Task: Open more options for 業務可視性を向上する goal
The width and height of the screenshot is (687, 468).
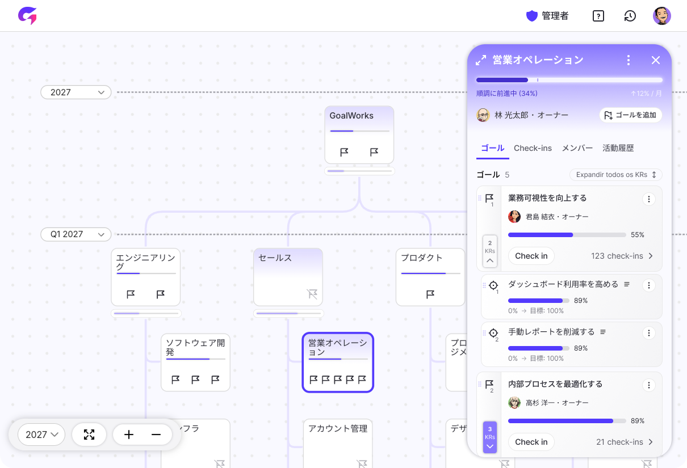Action: point(648,199)
